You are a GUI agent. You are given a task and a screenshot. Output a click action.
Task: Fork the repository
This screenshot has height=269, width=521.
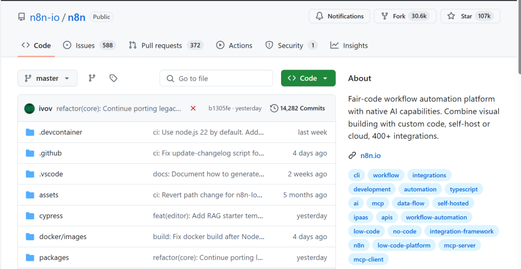pos(405,16)
